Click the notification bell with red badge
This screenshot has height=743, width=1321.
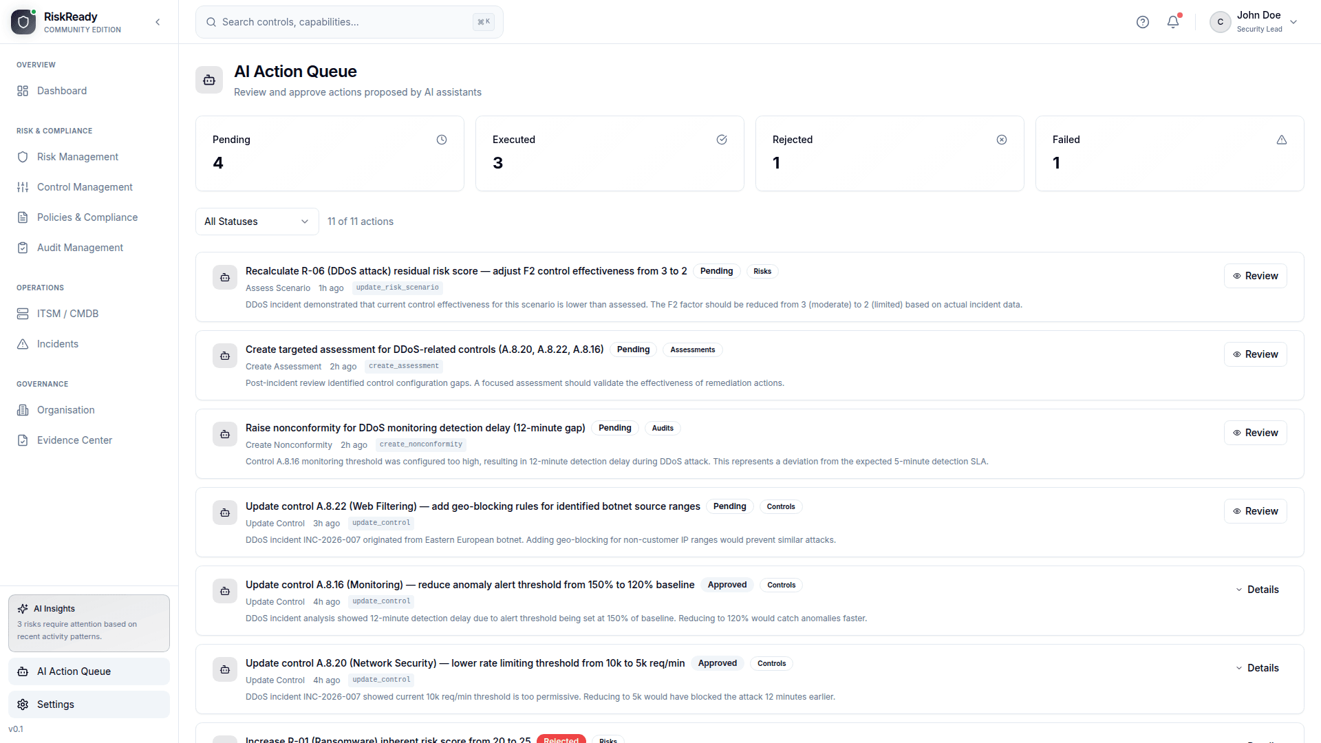click(1172, 21)
